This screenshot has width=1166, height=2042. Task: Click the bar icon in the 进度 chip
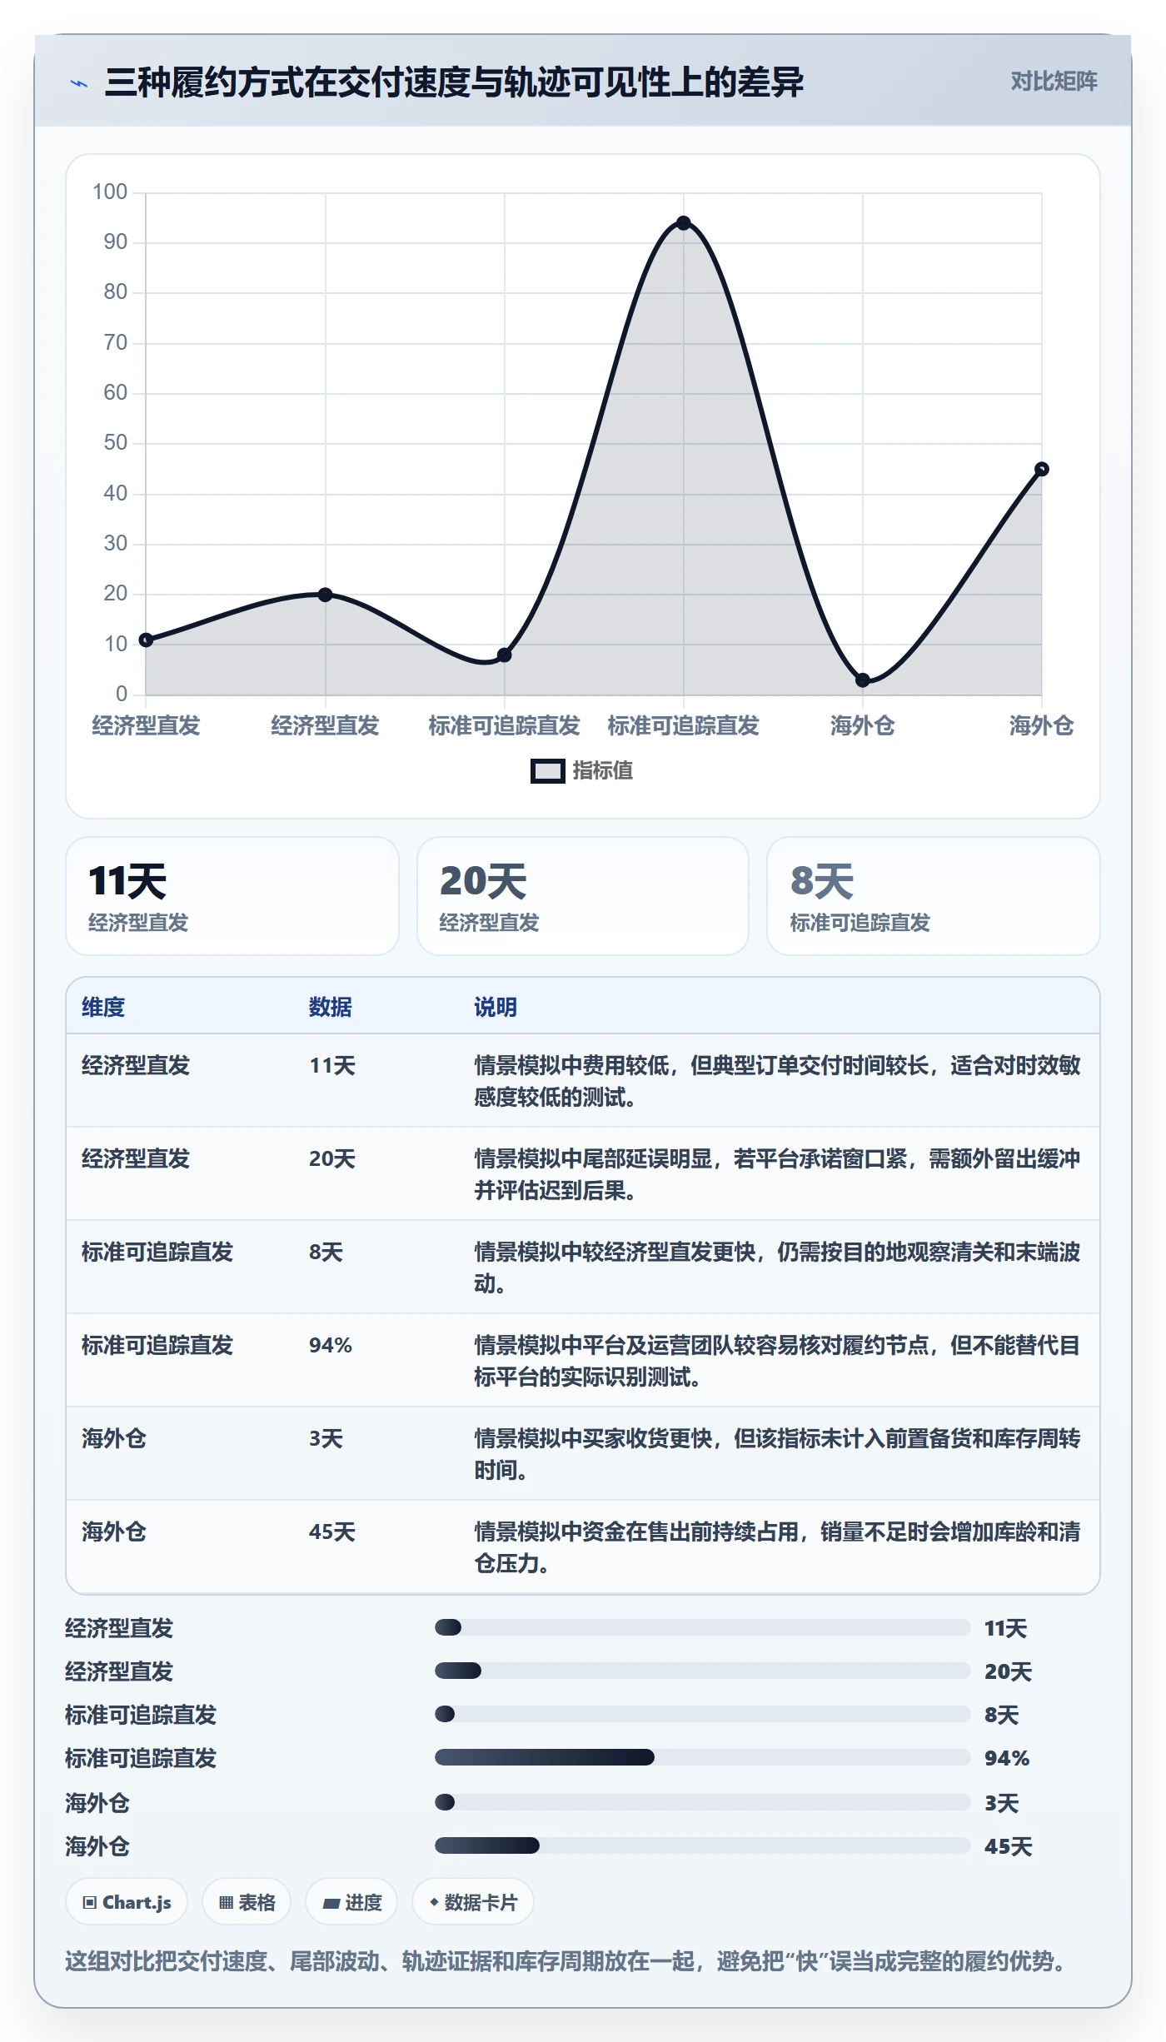point(331,1903)
